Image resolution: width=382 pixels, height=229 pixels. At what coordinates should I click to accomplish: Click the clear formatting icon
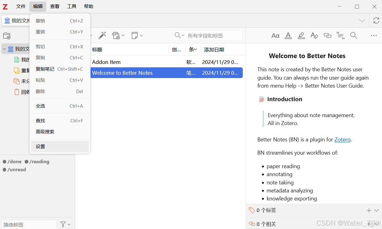click(314, 36)
